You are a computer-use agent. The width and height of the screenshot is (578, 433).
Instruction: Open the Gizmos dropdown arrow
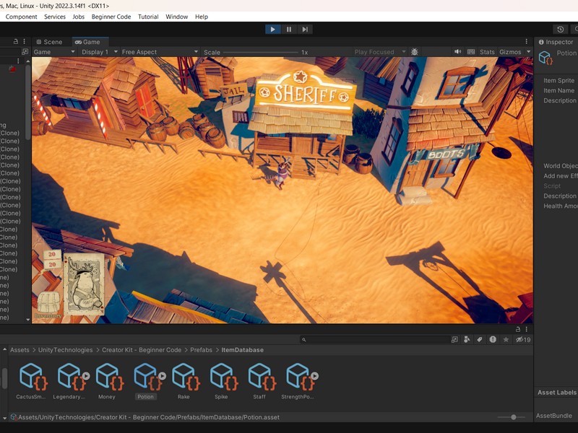(528, 52)
